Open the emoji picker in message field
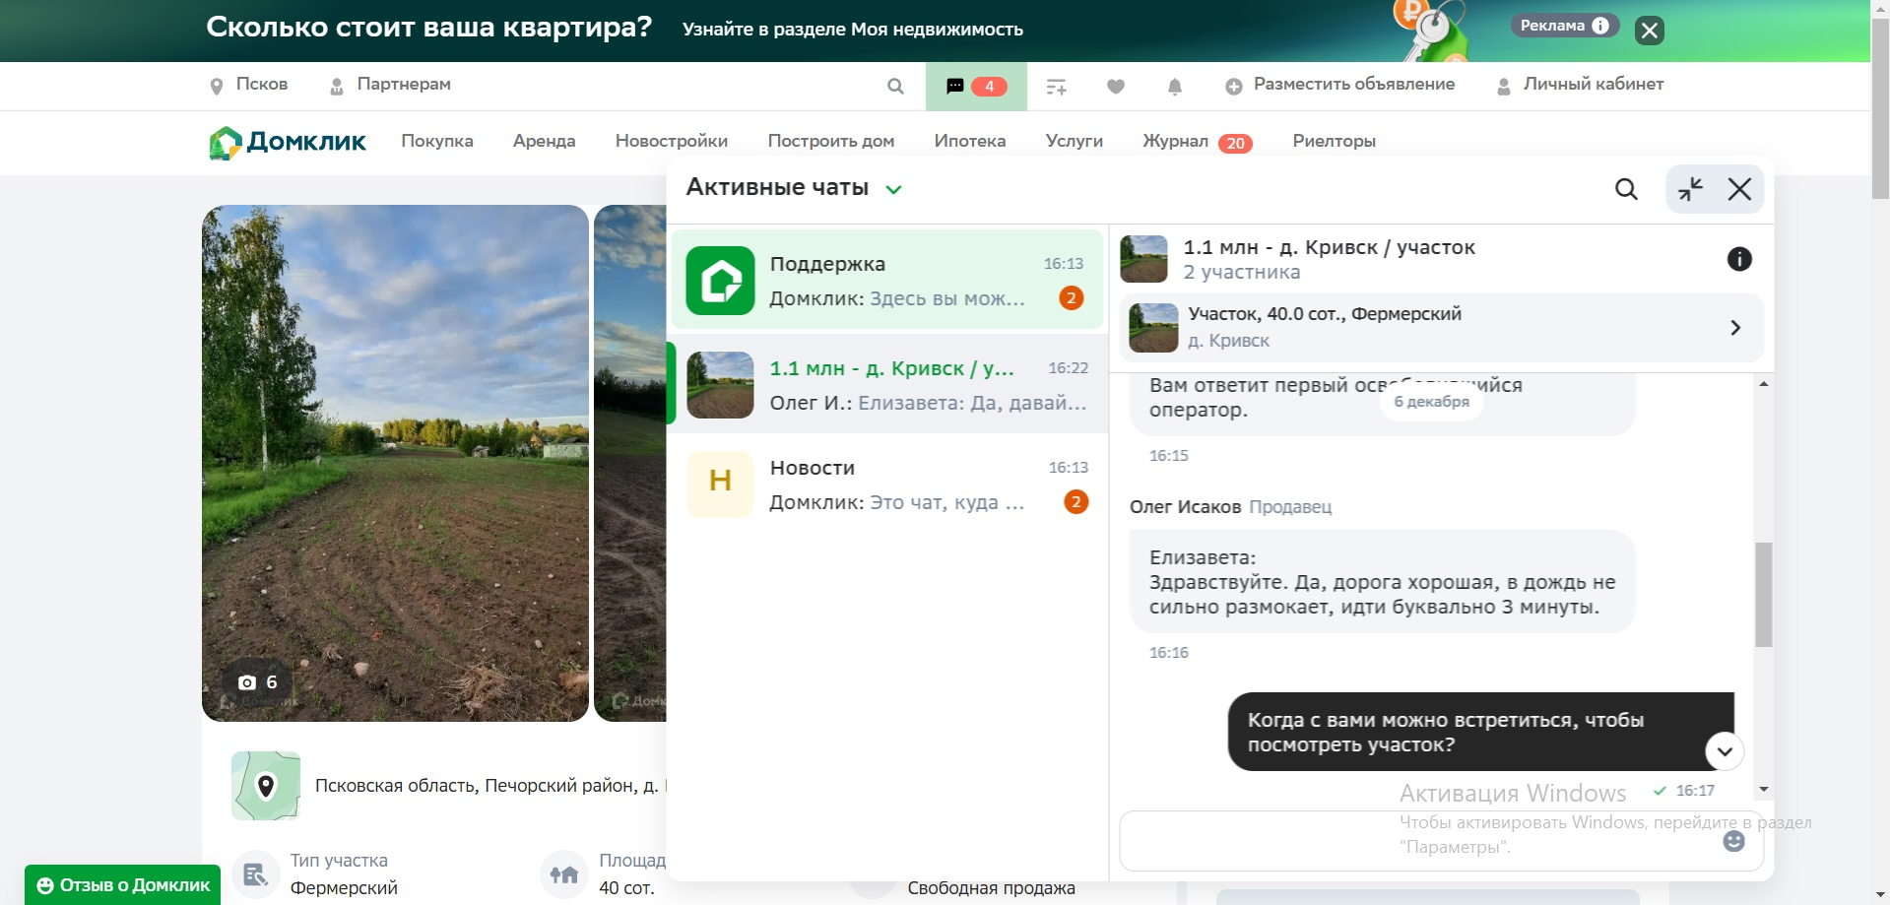This screenshot has height=905, width=1890. coord(1733,841)
